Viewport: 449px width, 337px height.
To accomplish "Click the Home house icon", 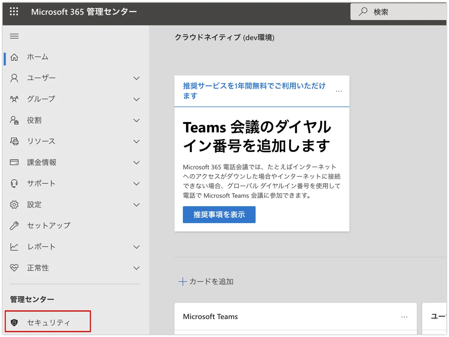I will pyautogui.click(x=14, y=57).
